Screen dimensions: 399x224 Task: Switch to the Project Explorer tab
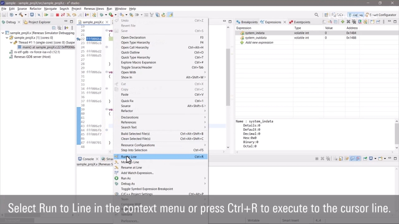37,22
